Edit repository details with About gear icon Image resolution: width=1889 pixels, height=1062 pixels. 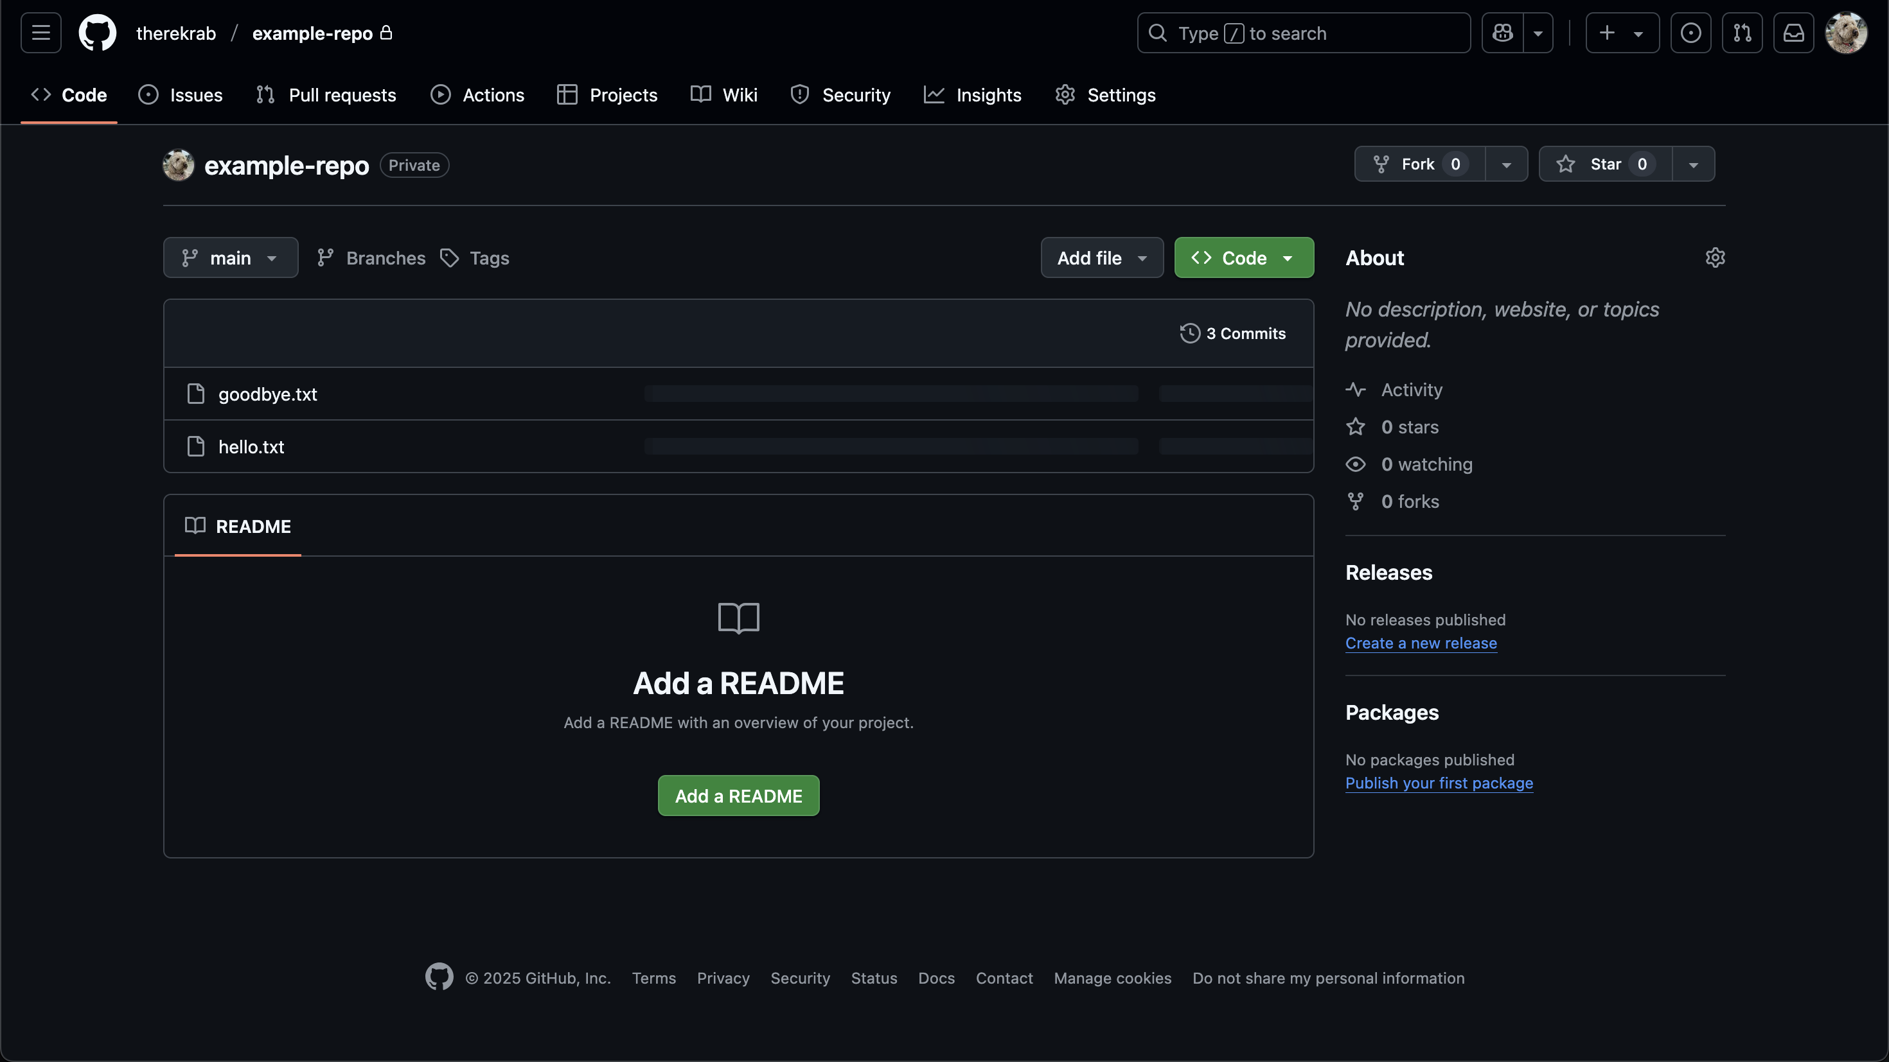[1716, 258]
